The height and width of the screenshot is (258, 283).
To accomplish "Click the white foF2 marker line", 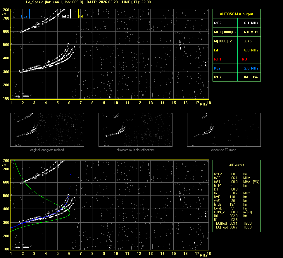I will tap(70, 14).
